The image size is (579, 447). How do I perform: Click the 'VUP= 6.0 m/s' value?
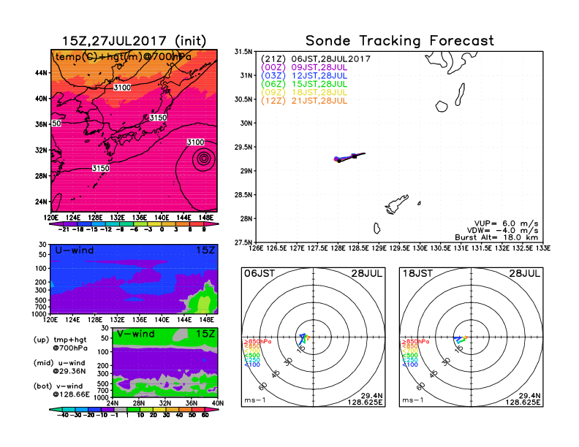[x=506, y=223]
